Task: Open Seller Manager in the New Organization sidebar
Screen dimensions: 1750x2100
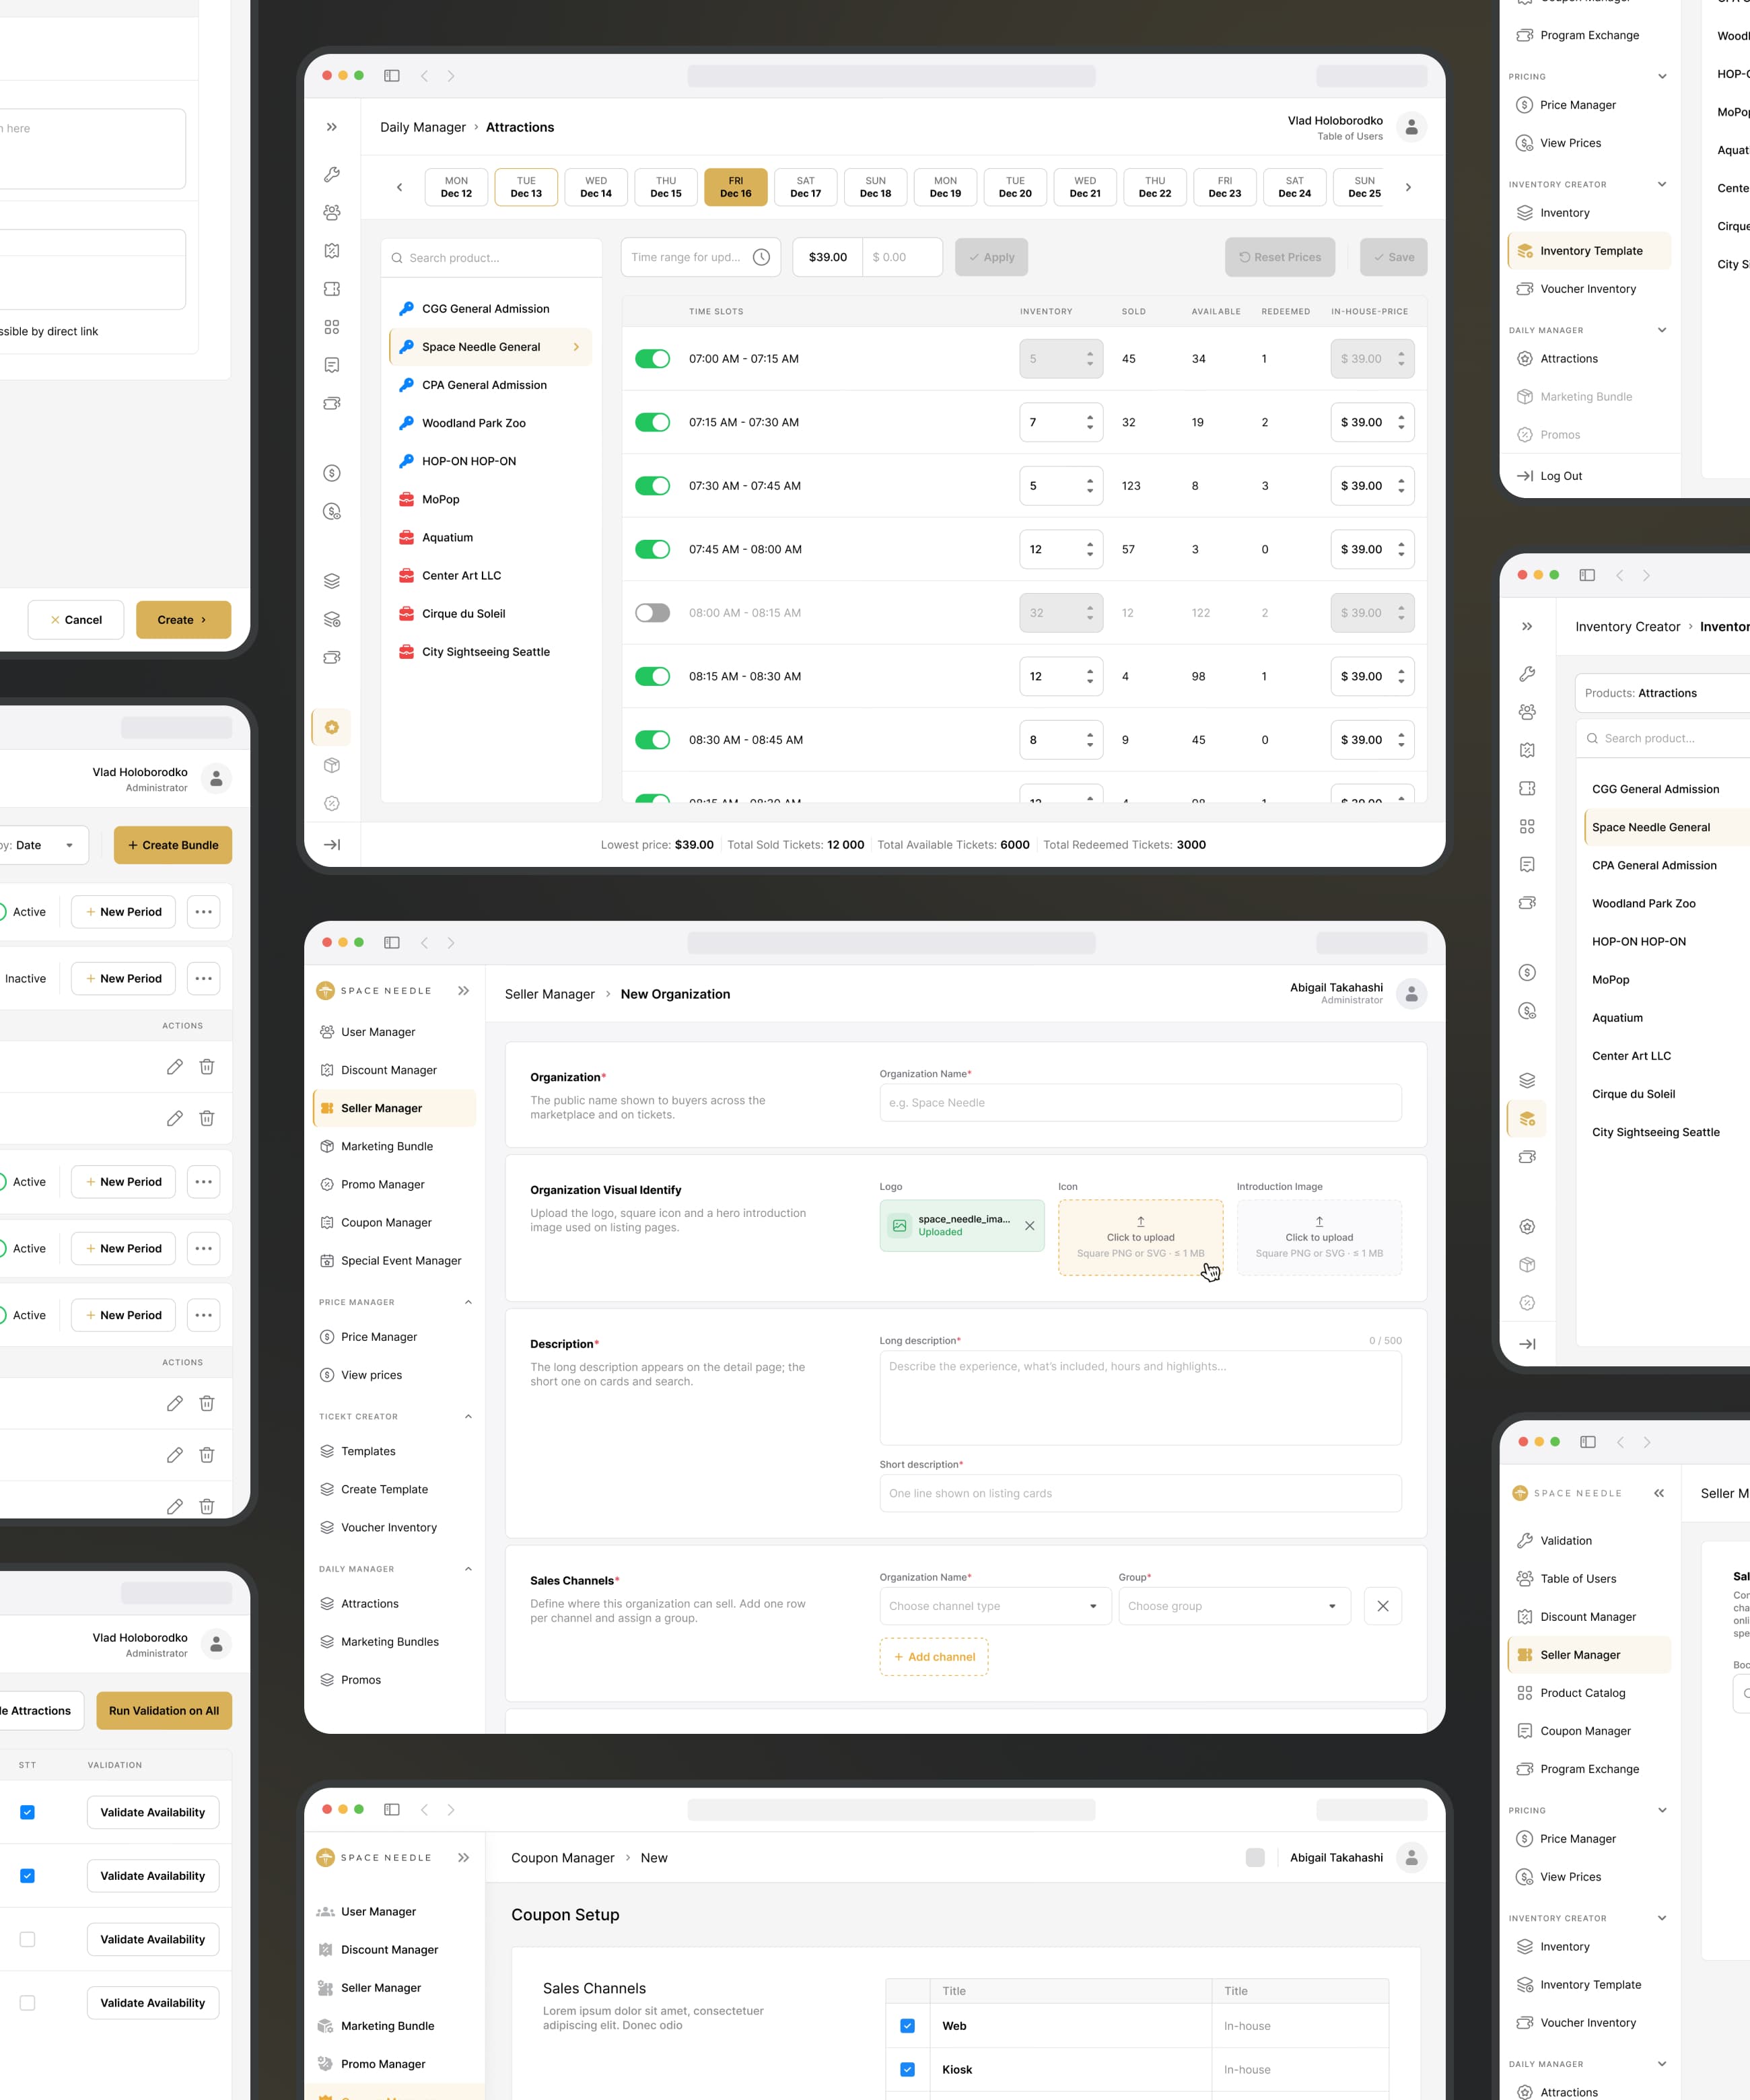Action: (394, 1108)
